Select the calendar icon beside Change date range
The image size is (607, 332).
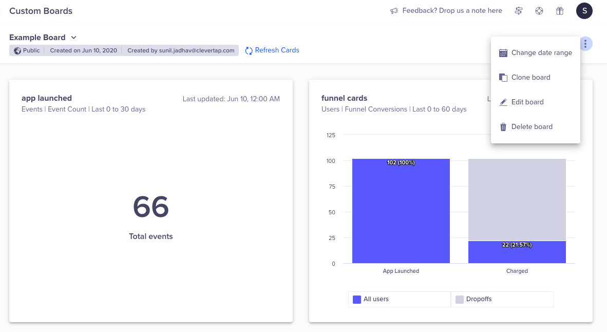(x=502, y=52)
